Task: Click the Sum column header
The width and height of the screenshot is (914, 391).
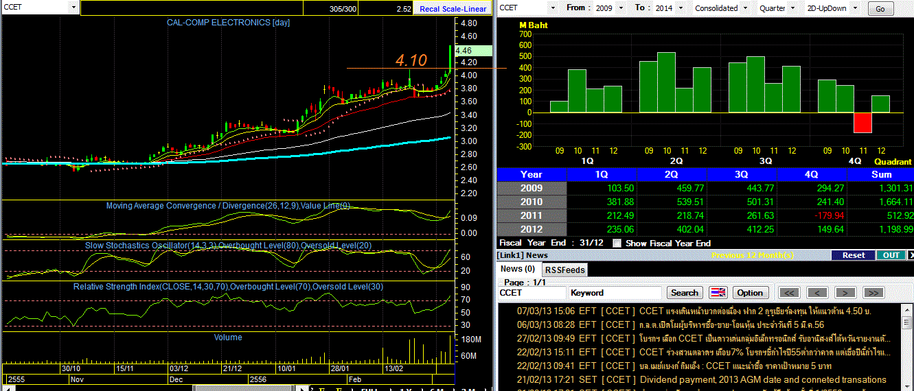Action: [881, 174]
